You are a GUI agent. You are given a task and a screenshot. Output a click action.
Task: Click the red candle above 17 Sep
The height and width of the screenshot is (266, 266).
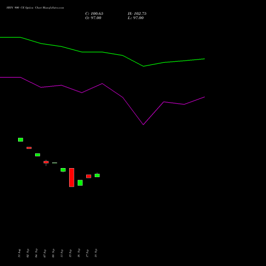(x=89, y=176)
